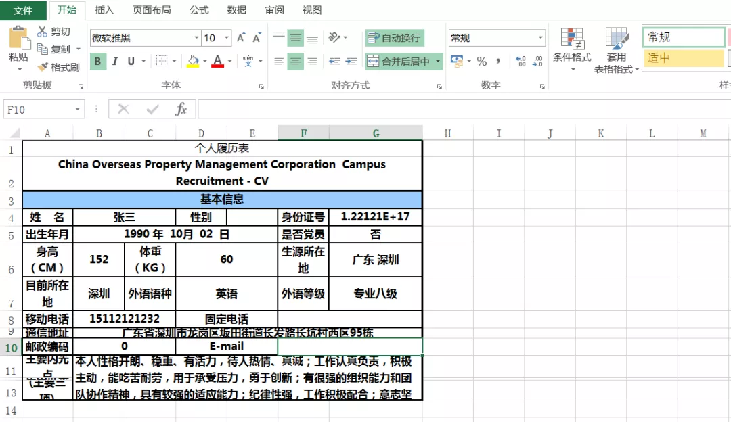Toggle Merge and Center (合并后居中)
This screenshot has width=731, height=422.
399,61
